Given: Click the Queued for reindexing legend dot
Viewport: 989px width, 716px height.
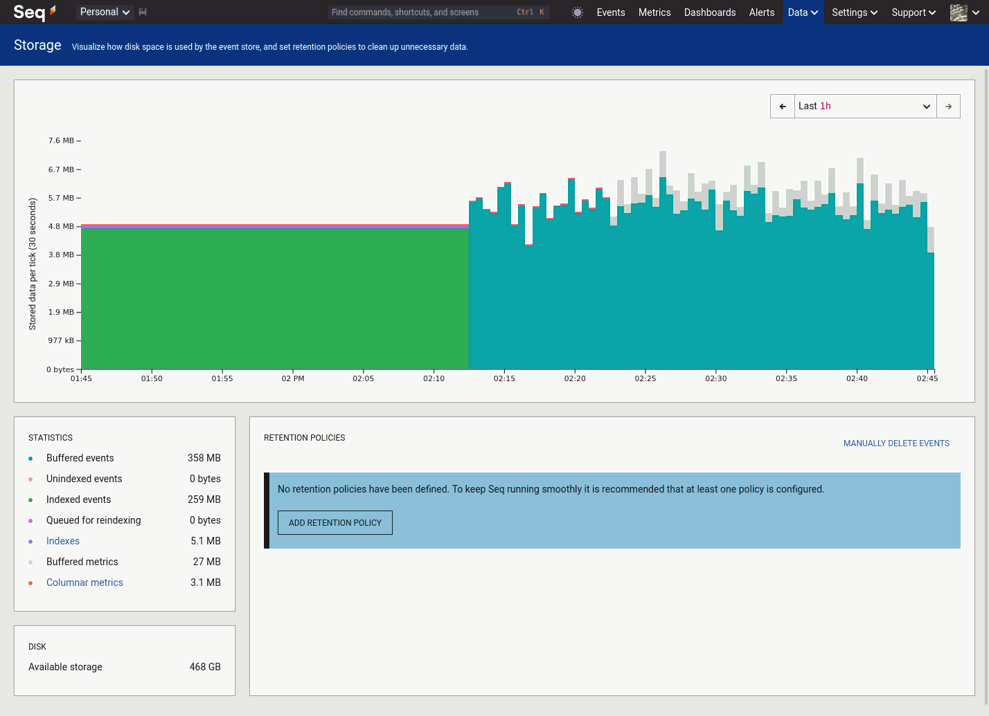Looking at the screenshot, I should tap(30, 521).
